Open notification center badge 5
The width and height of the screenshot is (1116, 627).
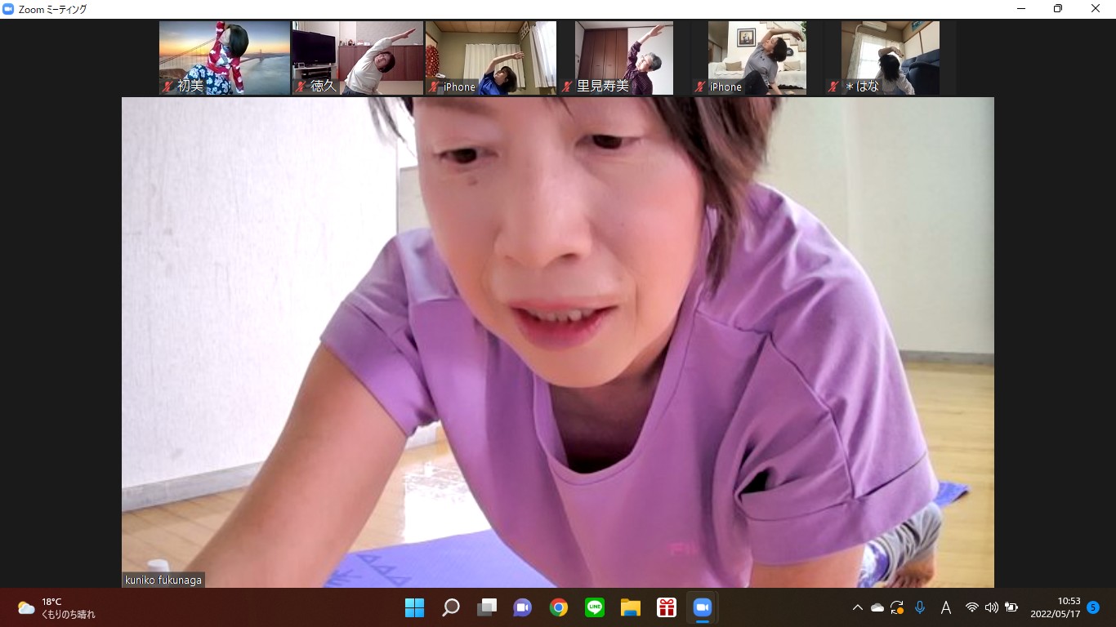[x=1093, y=607]
